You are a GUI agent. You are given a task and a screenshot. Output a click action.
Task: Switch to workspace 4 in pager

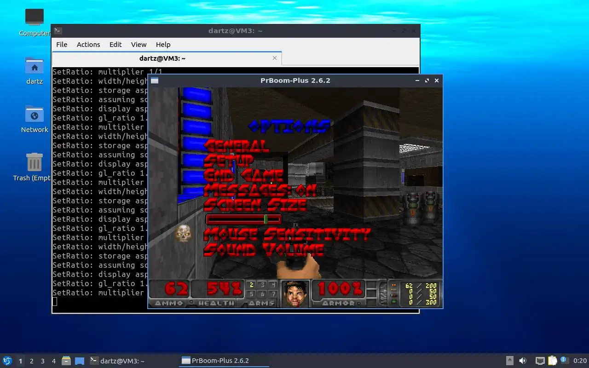click(54, 361)
